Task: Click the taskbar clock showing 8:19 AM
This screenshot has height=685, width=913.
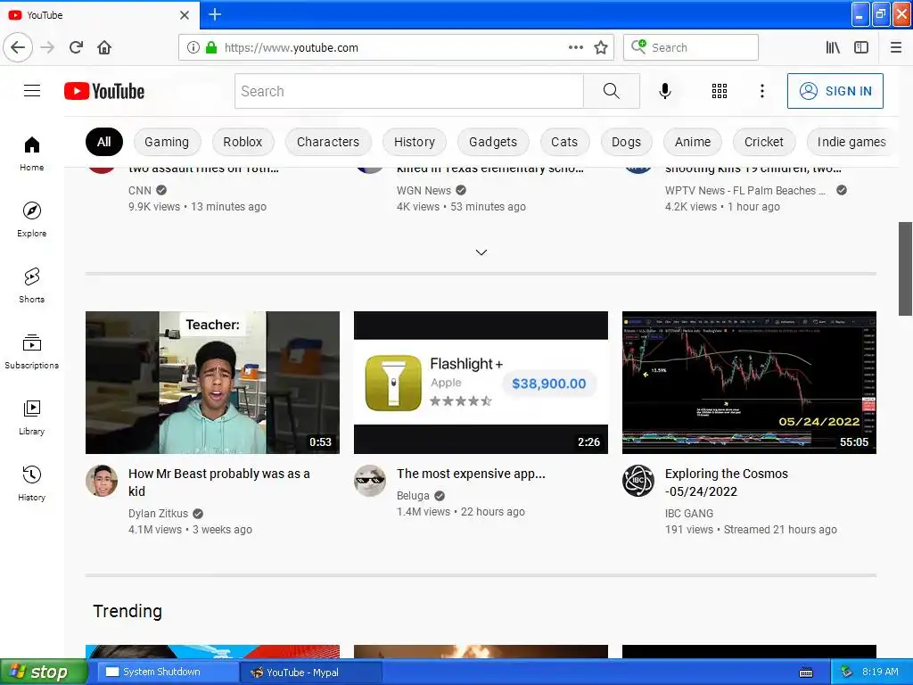Action: (880, 672)
